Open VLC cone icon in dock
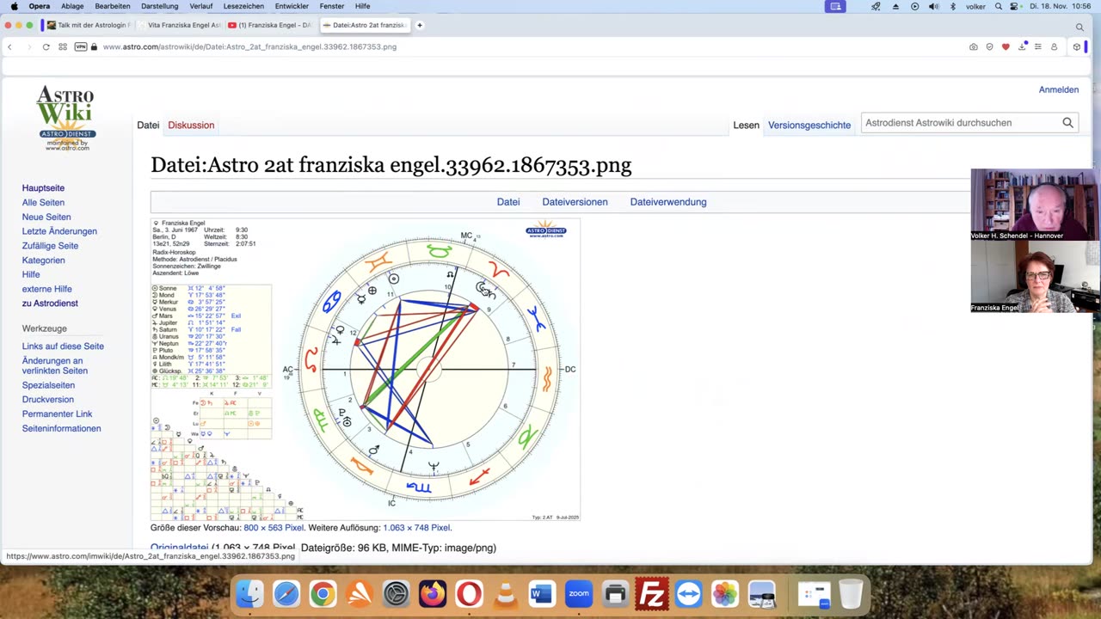The height and width of the screenshot is (619, 1101). pyautogui.click(x=506, y=594)
